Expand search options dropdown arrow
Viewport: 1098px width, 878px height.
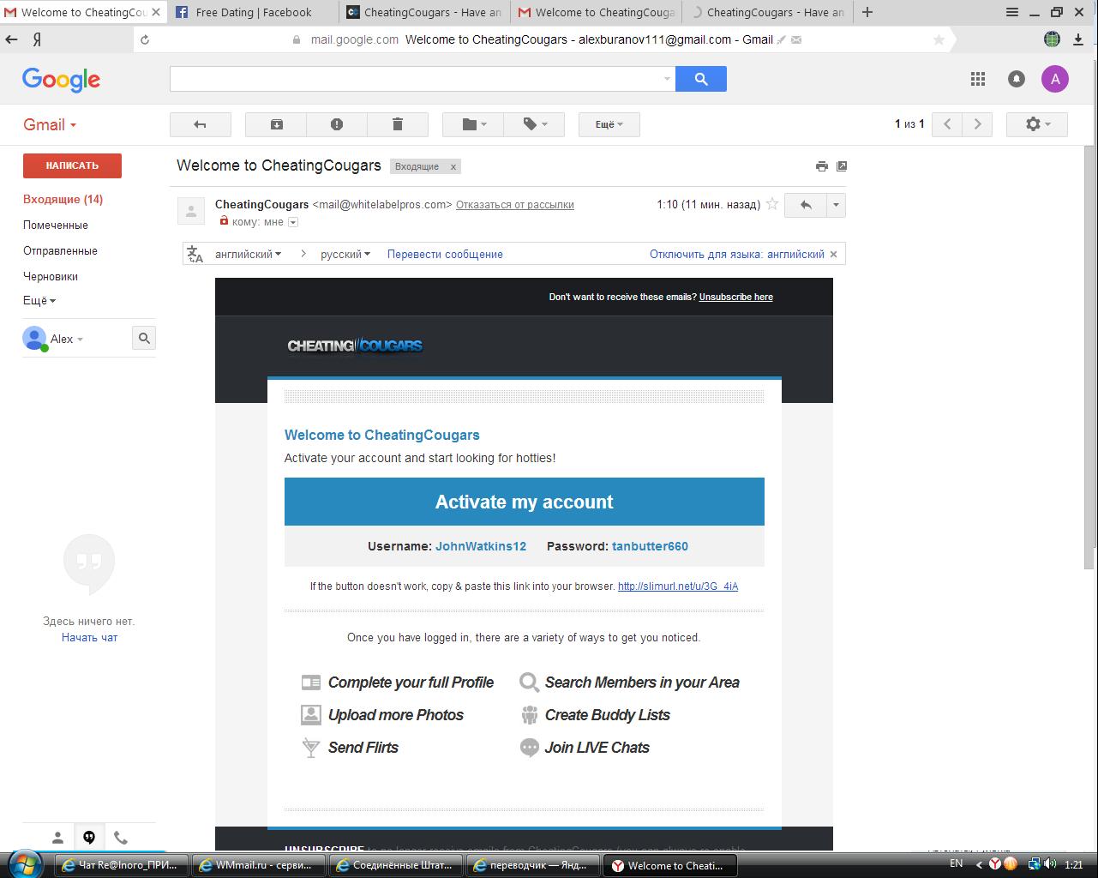667,79
